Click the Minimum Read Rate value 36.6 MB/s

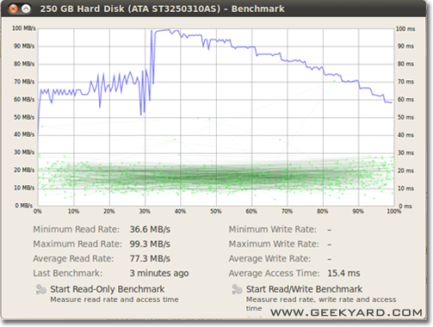pyautogui.click(x=150, y=230)
